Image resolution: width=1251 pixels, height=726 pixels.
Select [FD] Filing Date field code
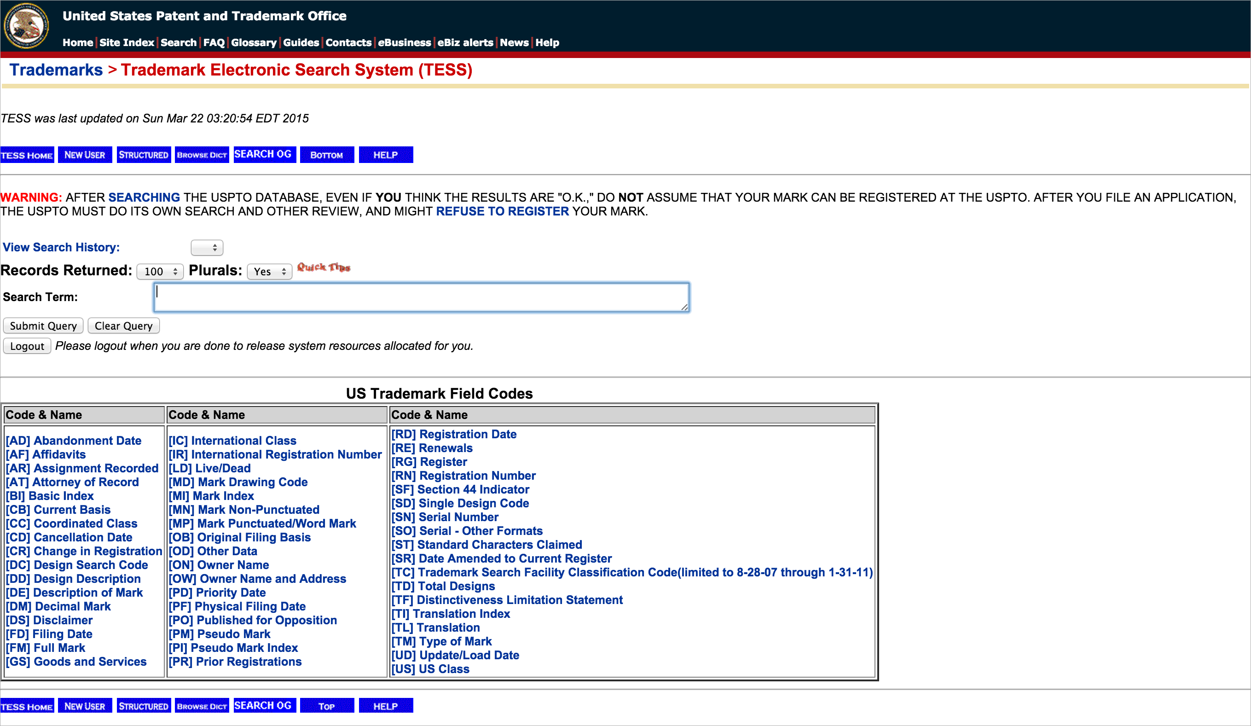click(x=49, y=634)
